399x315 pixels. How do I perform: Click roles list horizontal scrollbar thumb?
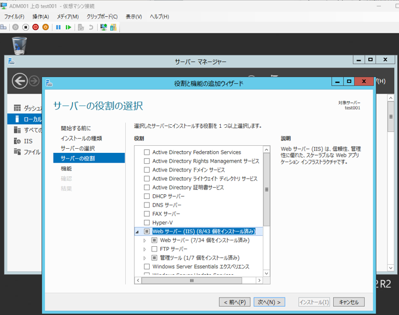click(192, 281)
